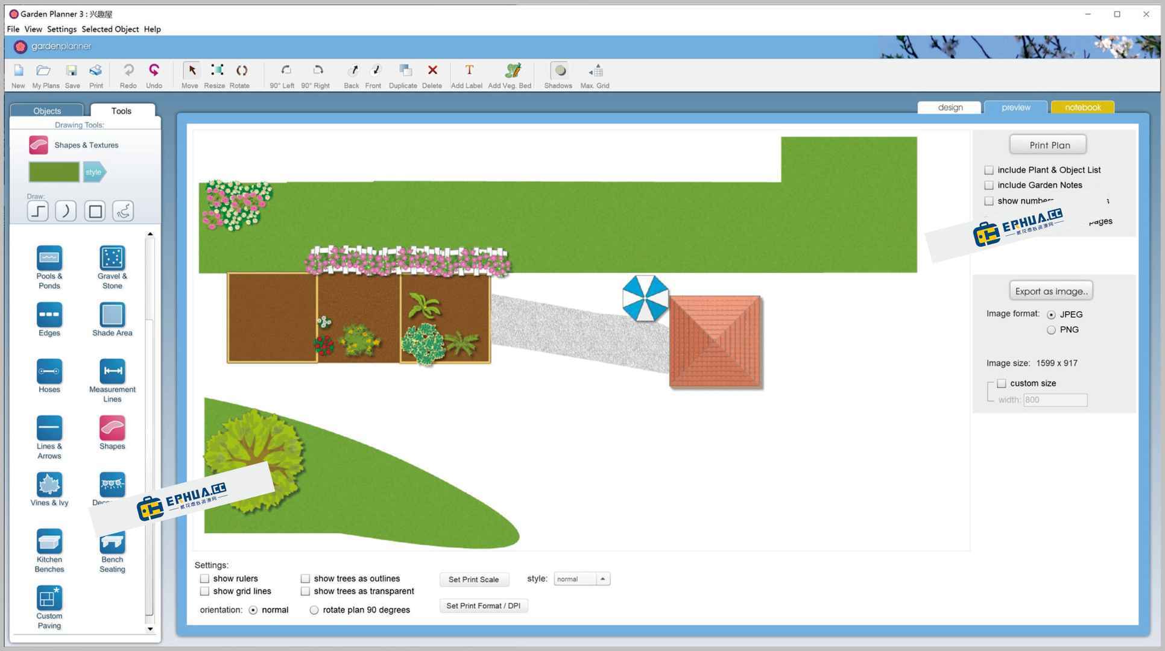Click the Add Veg. Bed toolbar icon
Screen dimensions: 1165x651
(x=512, y=71)
